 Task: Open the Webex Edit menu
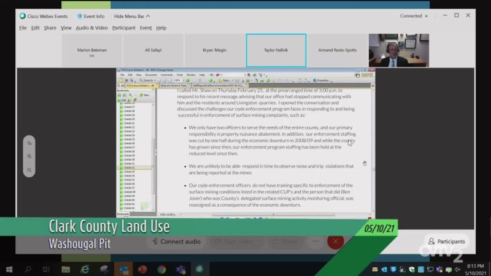tap(35, 28)
